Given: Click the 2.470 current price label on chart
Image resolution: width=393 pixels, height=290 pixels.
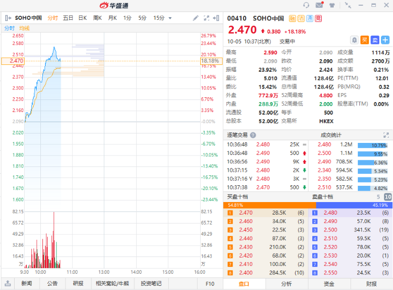Looking at the screenshot, I should (x=13, y=61).
